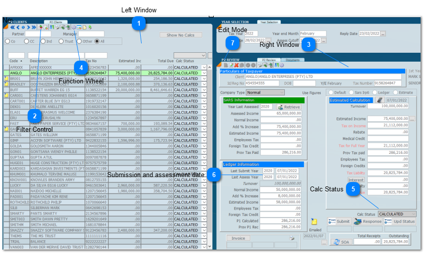Click the calculator icon in Estimated Calculation header
Image resolution: width=425 pixels, height=254 pixels.
coord(380,100)
